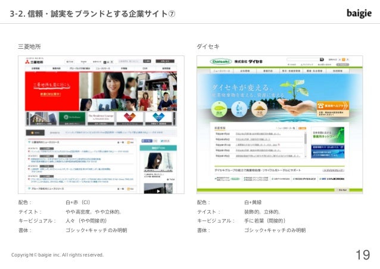Click the blue water drop circle icon

(x=239, y=109)
